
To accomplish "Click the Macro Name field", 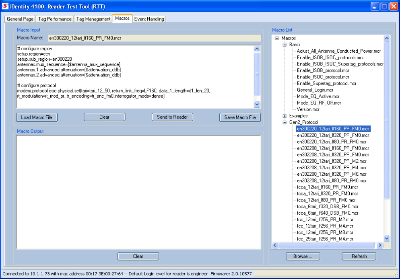I will pyautogui.click(x=155, y=38).
